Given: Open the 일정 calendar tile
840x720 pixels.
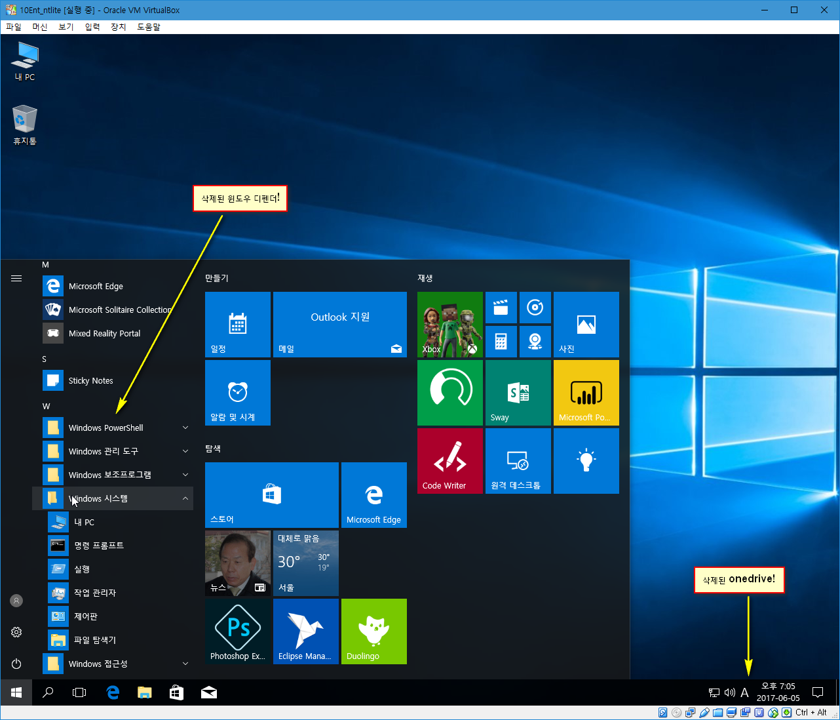Looking at the screenshot, I should point(237,325).
